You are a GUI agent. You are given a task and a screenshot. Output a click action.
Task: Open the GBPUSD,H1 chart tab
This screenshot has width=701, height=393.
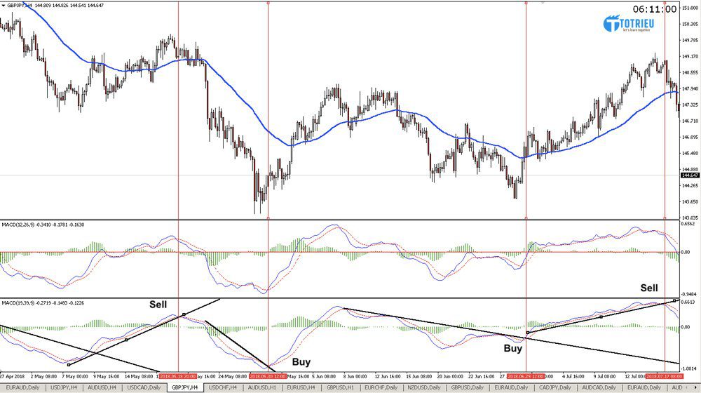point(340,387)
